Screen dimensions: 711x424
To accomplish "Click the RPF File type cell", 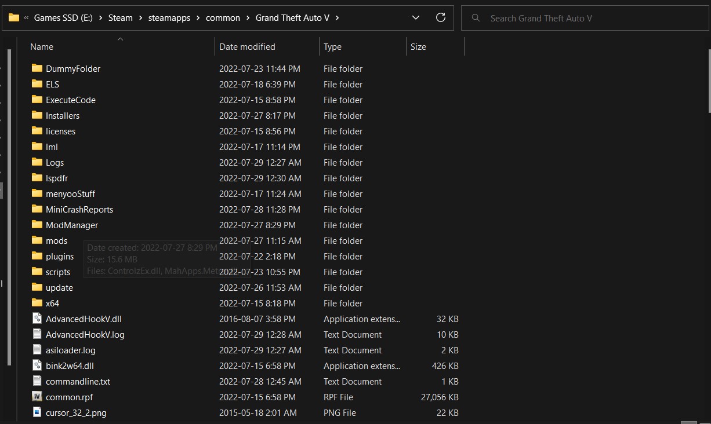I will [338, 397].
